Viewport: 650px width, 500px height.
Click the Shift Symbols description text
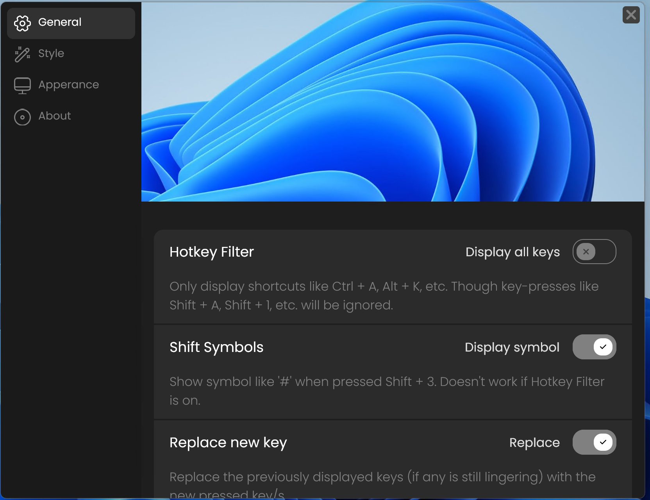point(387,391)
